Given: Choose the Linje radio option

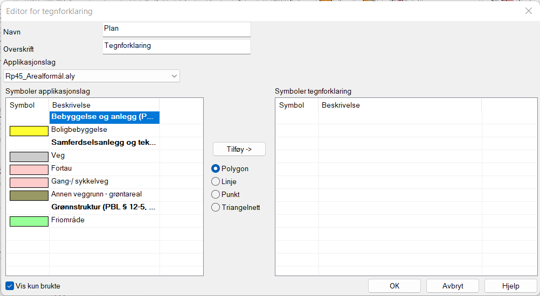Looking at the screenshot, I should pyautogui.click(x=216, y=181).
